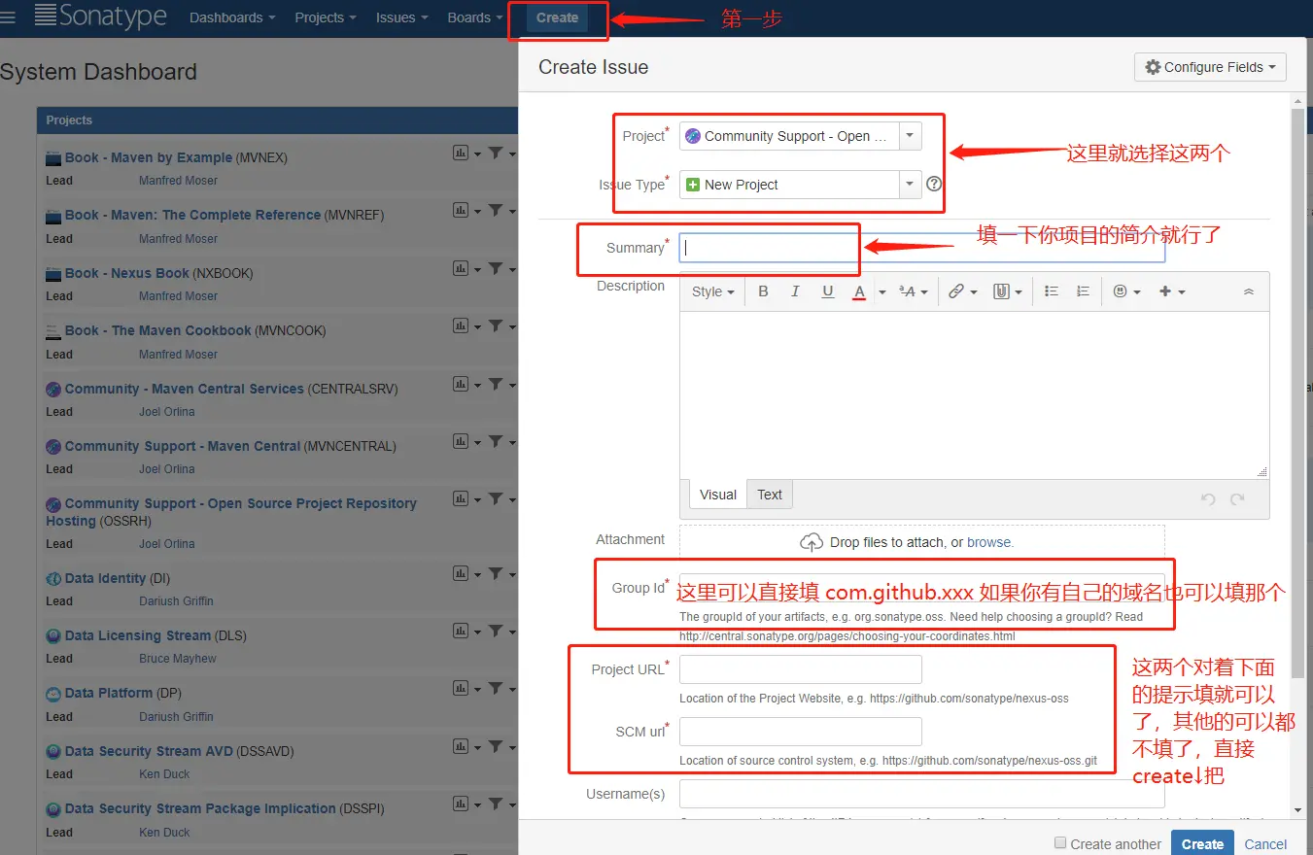Apply the red text color
Viewport: 1313px width, 855px height.
click(x=859, y=291)
